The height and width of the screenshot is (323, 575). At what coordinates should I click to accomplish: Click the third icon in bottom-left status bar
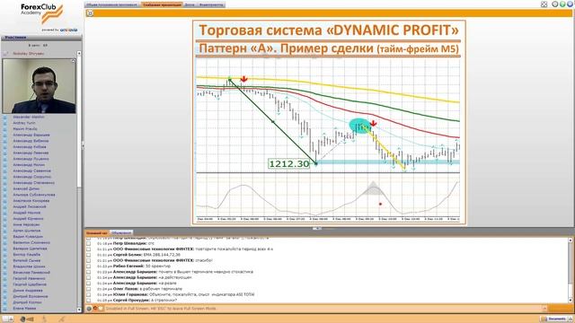pos(44,319)
